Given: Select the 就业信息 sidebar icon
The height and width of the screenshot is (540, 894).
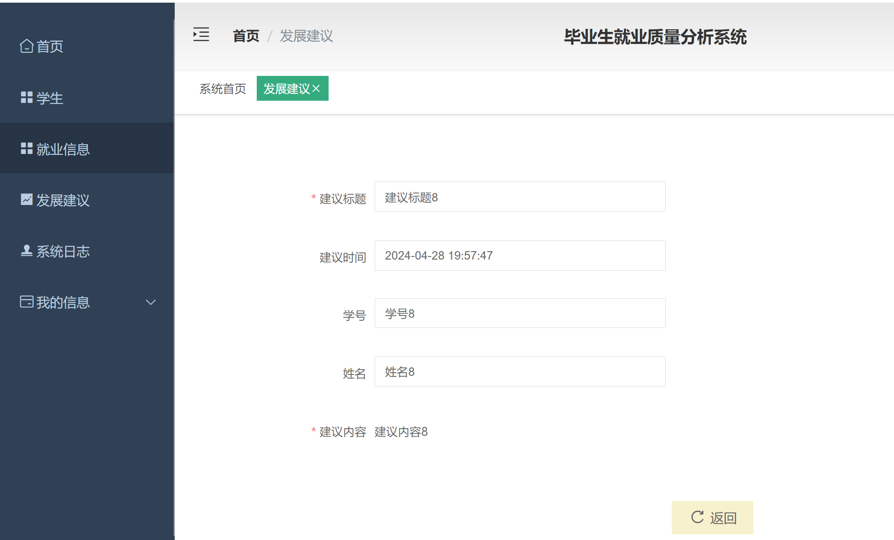Looking at the screenshot, I should click(26, 149).
